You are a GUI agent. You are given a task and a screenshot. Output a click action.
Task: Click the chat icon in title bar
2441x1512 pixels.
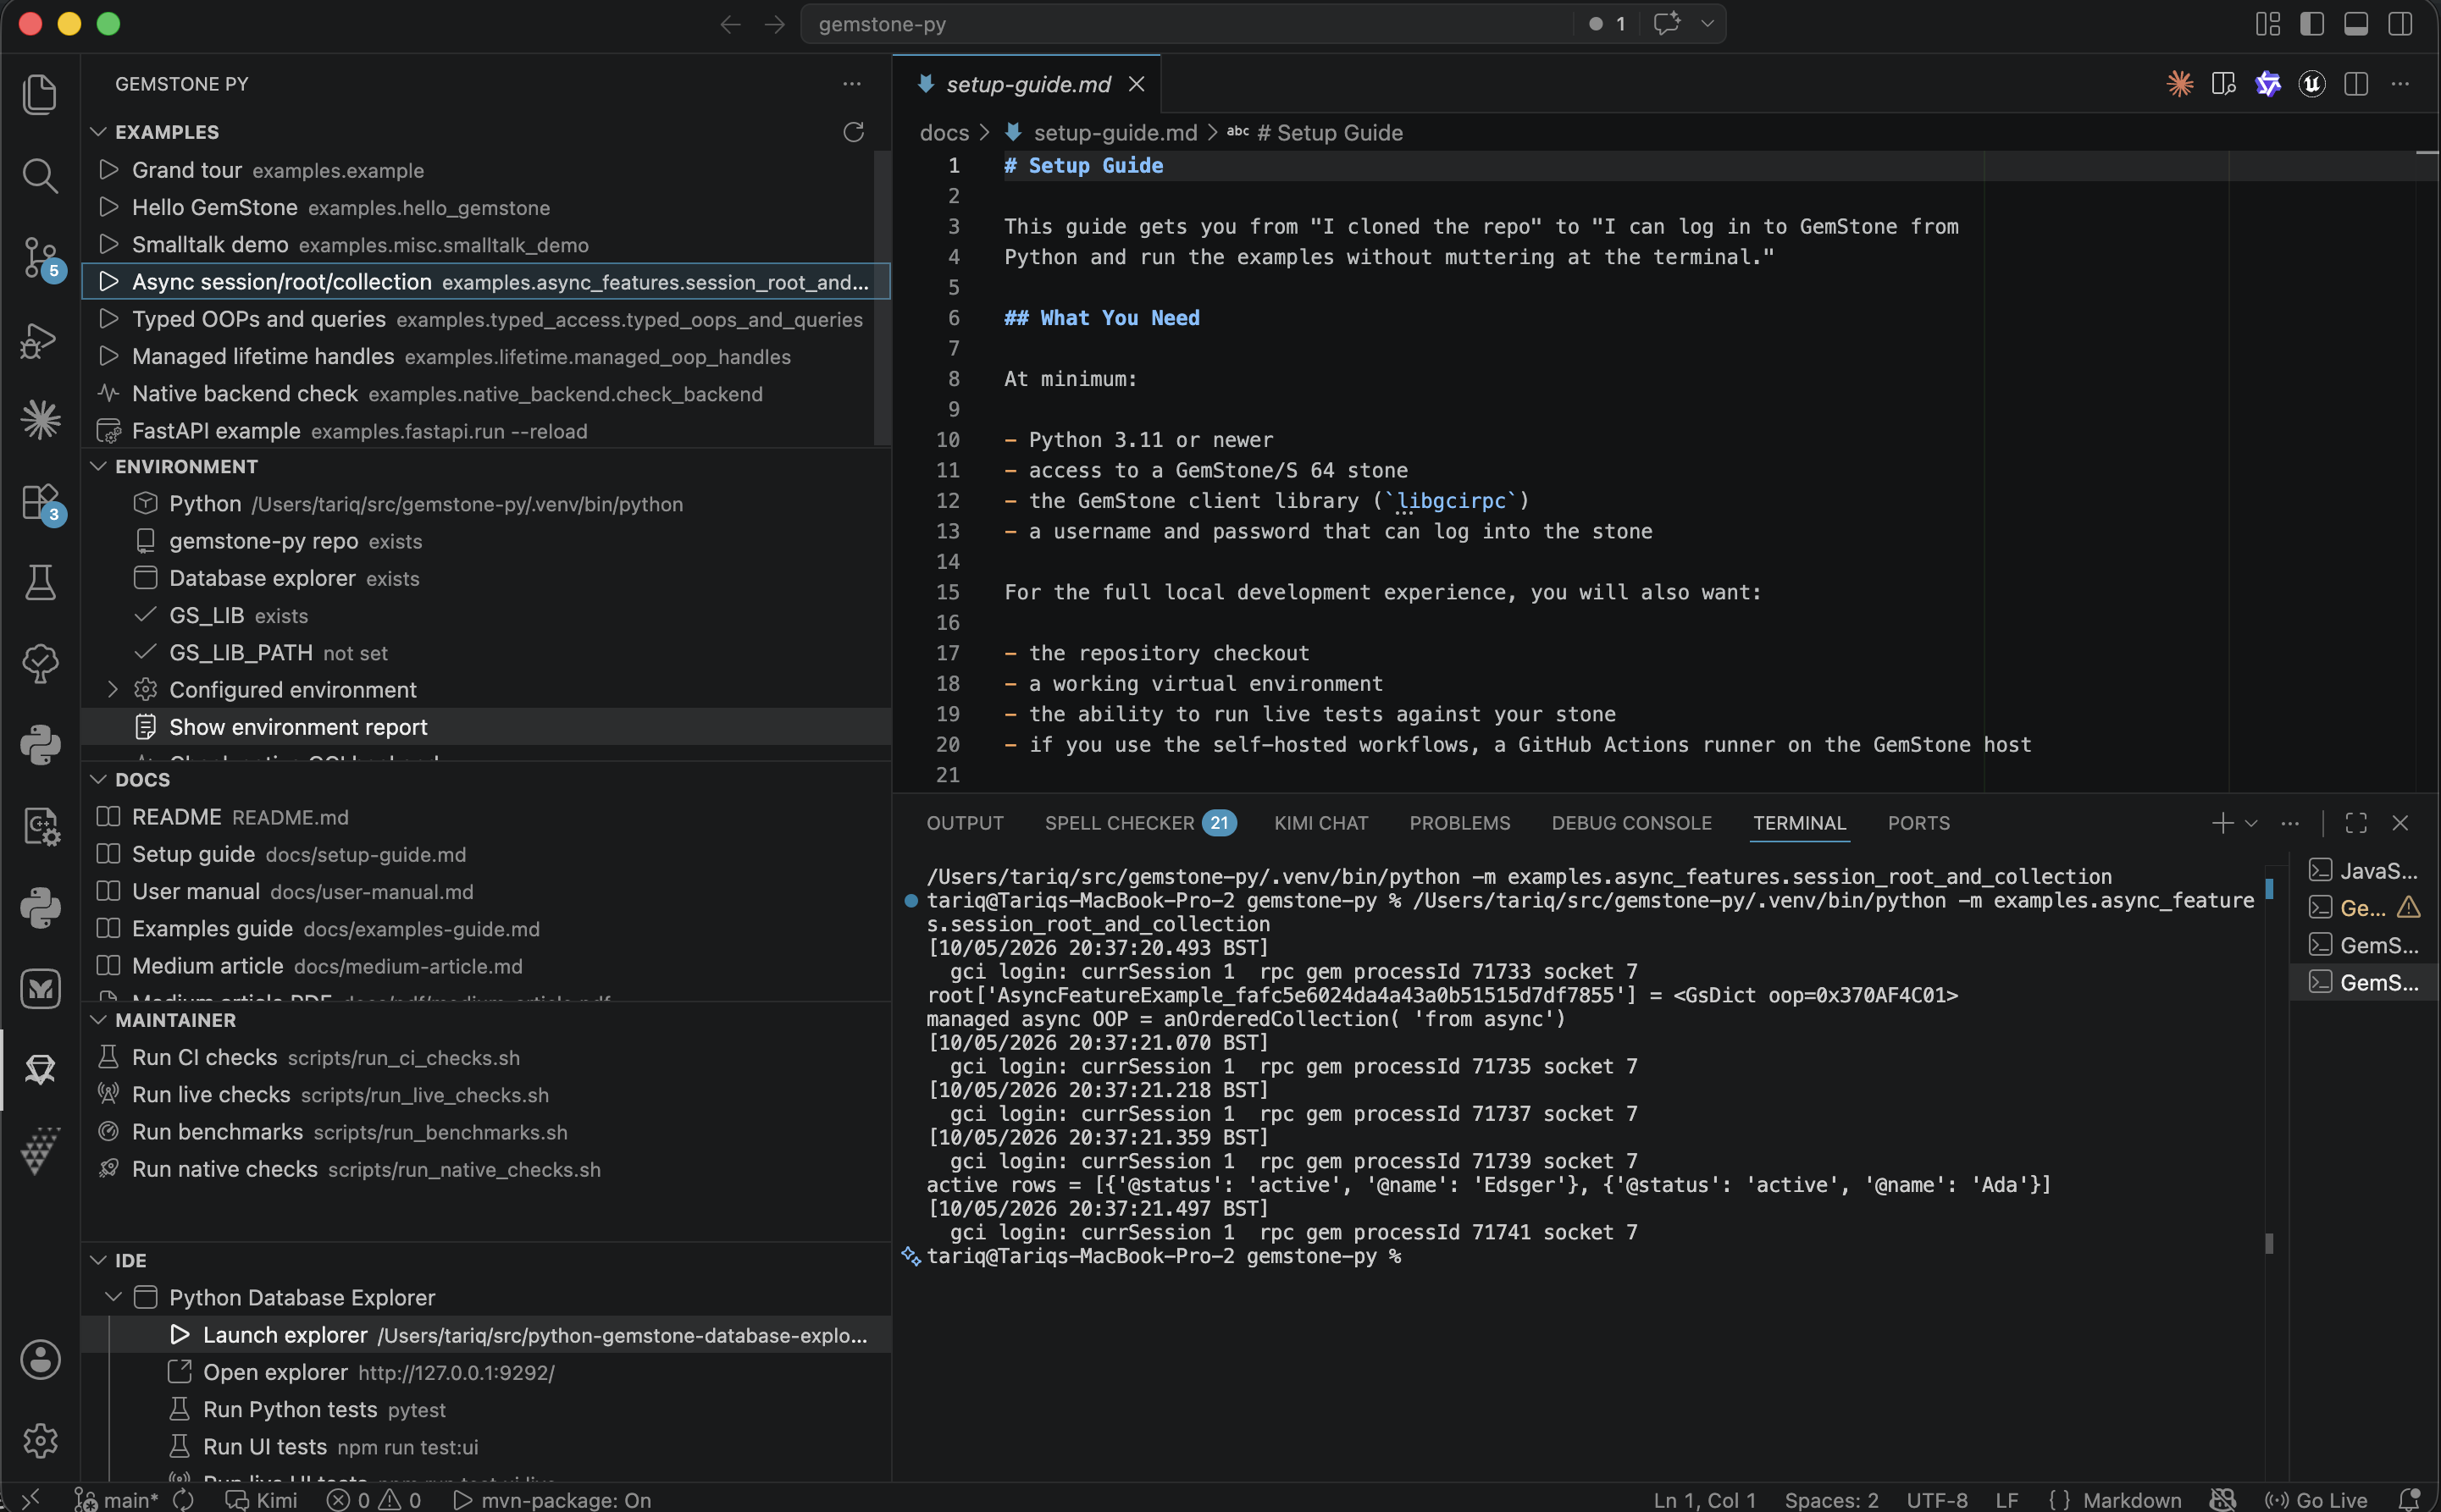click(x=1666, y=24)
